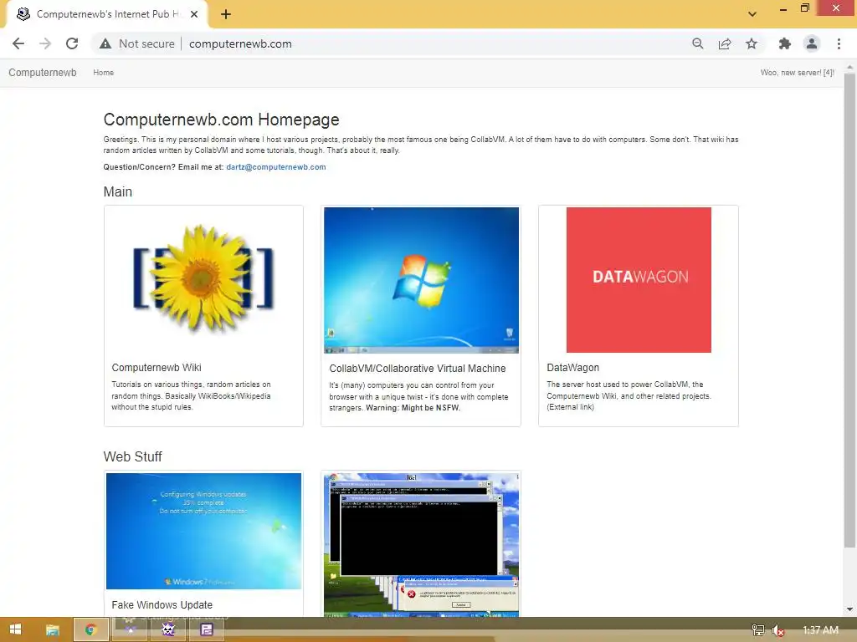Open the zoom magnifier in address bar
Viewport: 857px width, 642px height.
click(697, 43)
